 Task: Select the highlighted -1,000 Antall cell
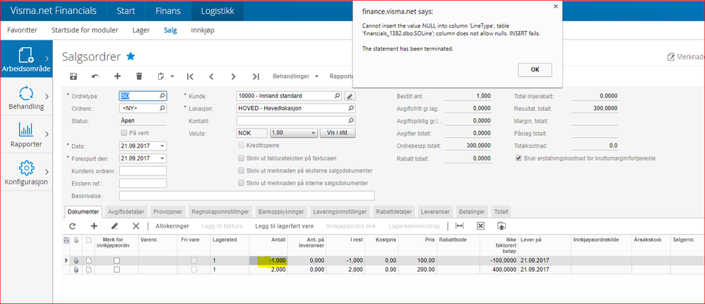(x=268, y=260)
